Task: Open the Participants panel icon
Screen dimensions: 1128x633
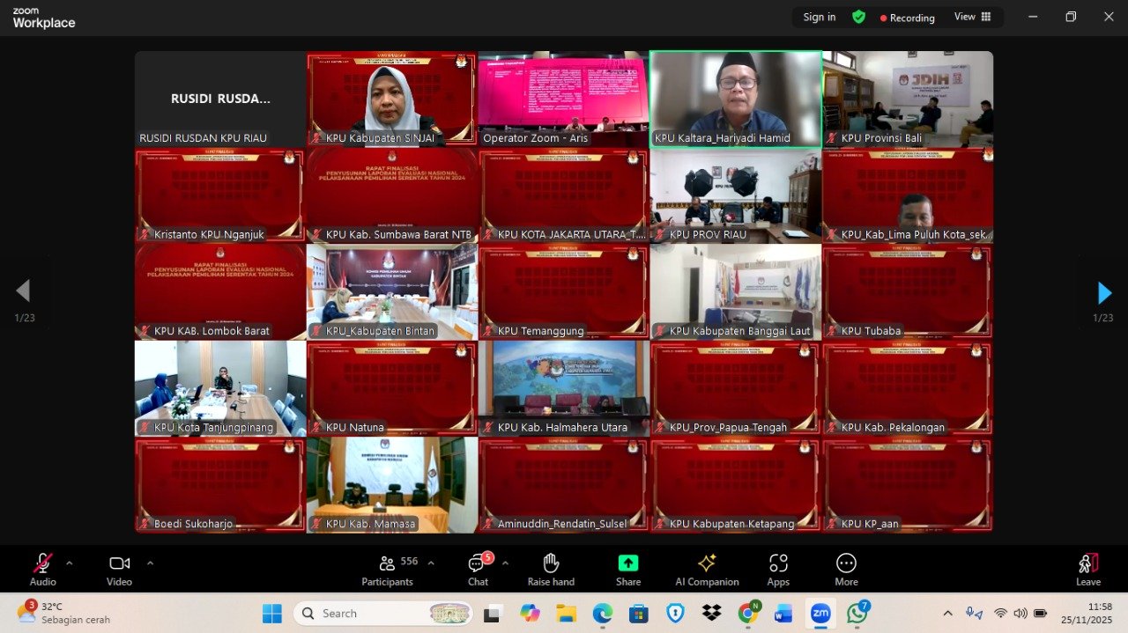Action: [387, 563]
